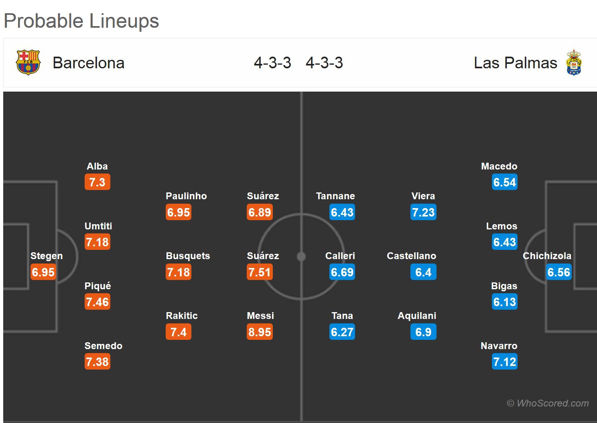
Task: Click the WhoScored.com watermark
Action: 548,403
